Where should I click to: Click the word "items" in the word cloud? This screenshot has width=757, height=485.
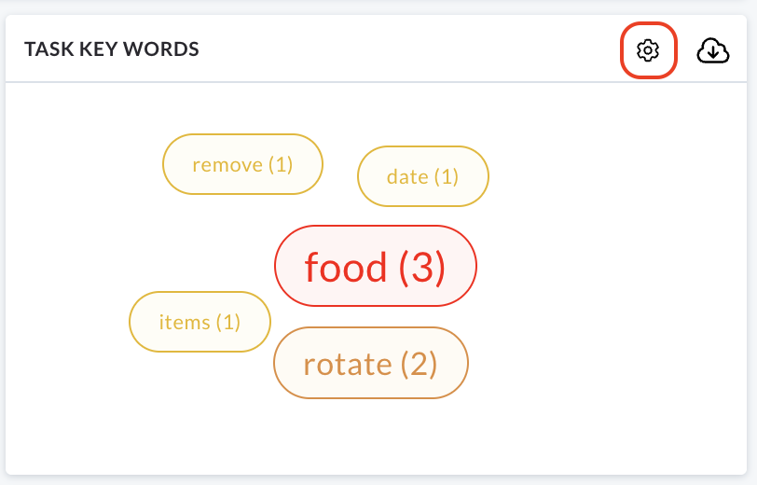coord(185,322)
